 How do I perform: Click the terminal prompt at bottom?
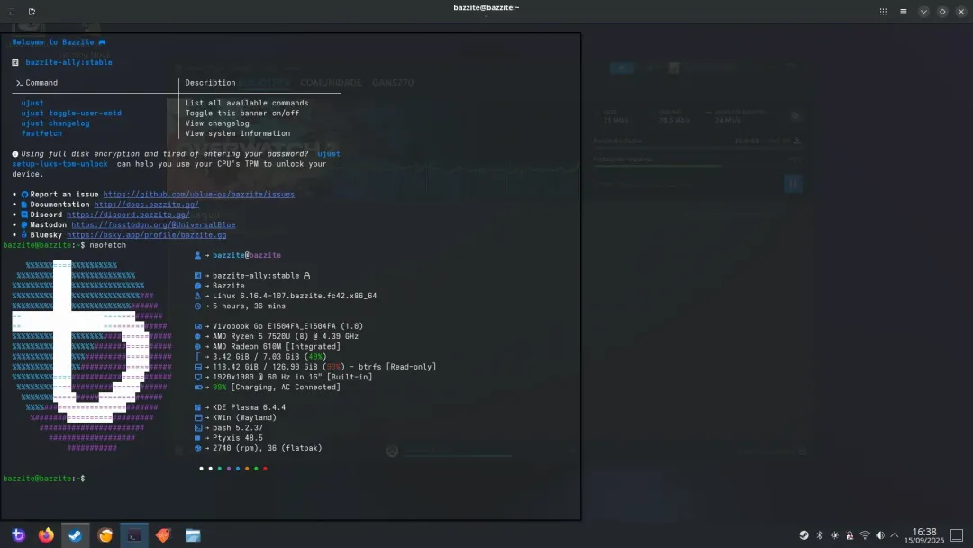pyautogui.click(x=44, y=479)
